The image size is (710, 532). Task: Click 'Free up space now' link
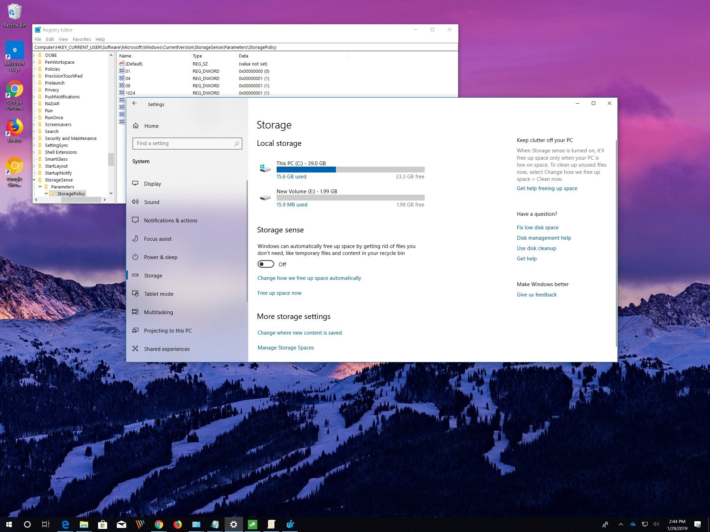(x=279, y=292)
